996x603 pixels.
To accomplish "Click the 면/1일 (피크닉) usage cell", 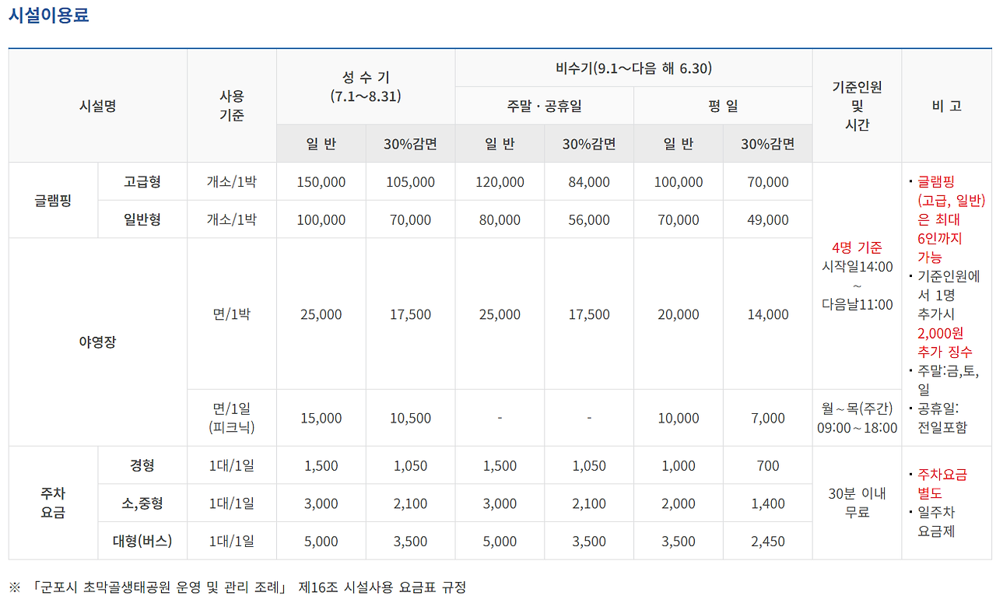I will pyautogui.click(x=232, y=418).
